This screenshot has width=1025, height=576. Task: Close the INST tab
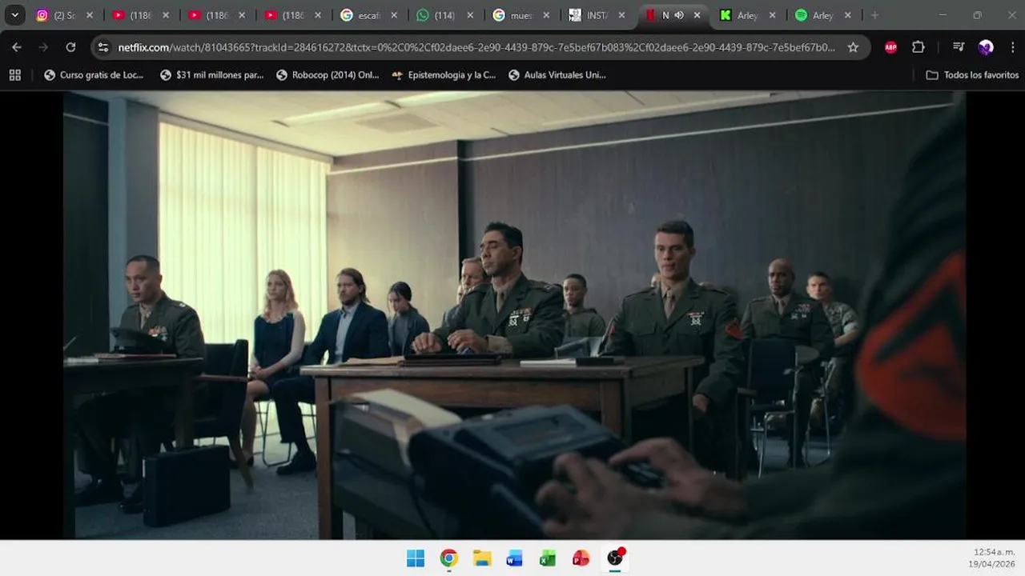click(621, 15)
